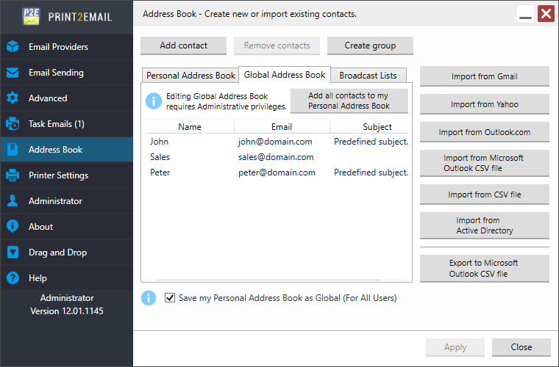This screenshot has height=367, width=559.
Task: Select the Global Address Book tab
Action: (x=285, y=75)
